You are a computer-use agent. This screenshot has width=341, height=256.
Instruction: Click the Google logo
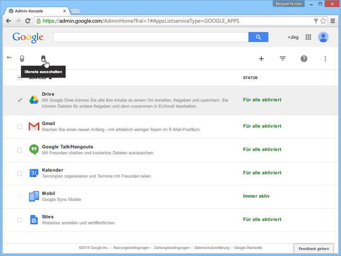(x=28, y=38)
